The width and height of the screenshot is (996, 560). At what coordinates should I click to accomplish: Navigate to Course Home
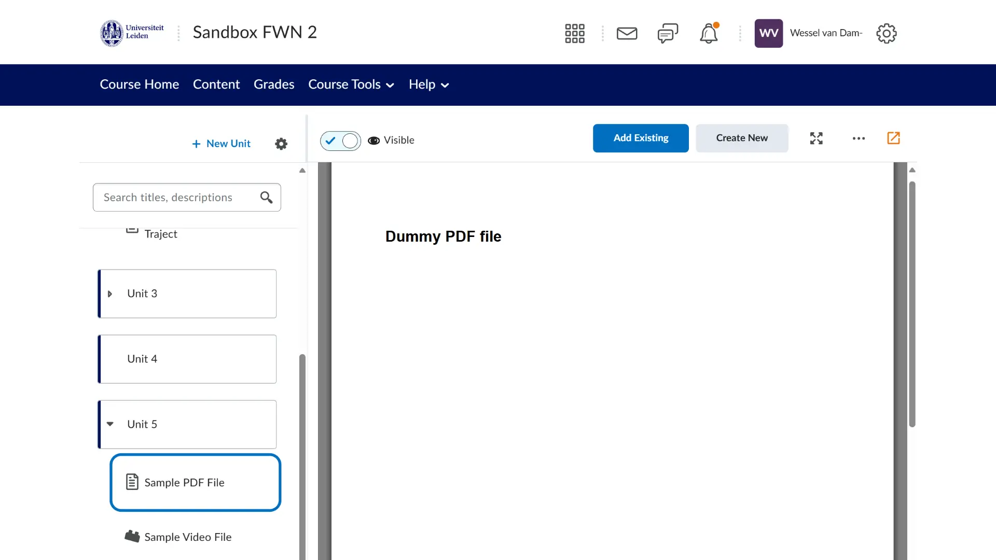click(x=139, y=85)
